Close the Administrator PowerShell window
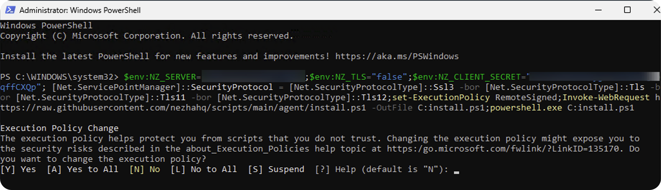661x190 pixels. (656, 10)
